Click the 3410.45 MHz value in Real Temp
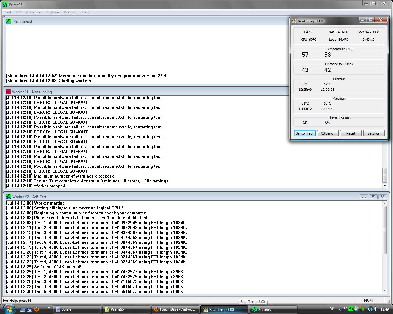 click(339, 32)
